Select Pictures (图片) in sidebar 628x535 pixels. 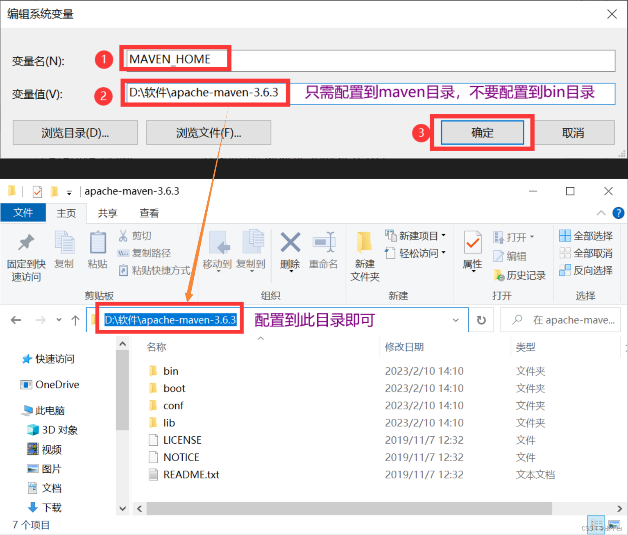(44, 469)
